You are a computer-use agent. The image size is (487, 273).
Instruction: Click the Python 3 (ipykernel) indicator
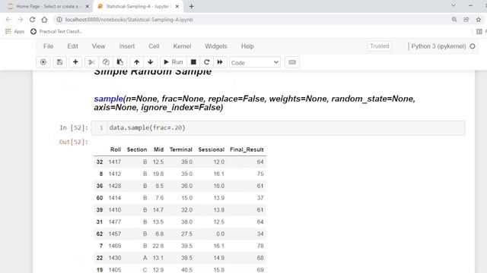[x=438, y=46]
